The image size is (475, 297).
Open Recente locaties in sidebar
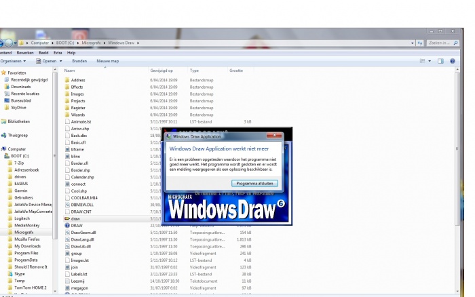point(25,94)
